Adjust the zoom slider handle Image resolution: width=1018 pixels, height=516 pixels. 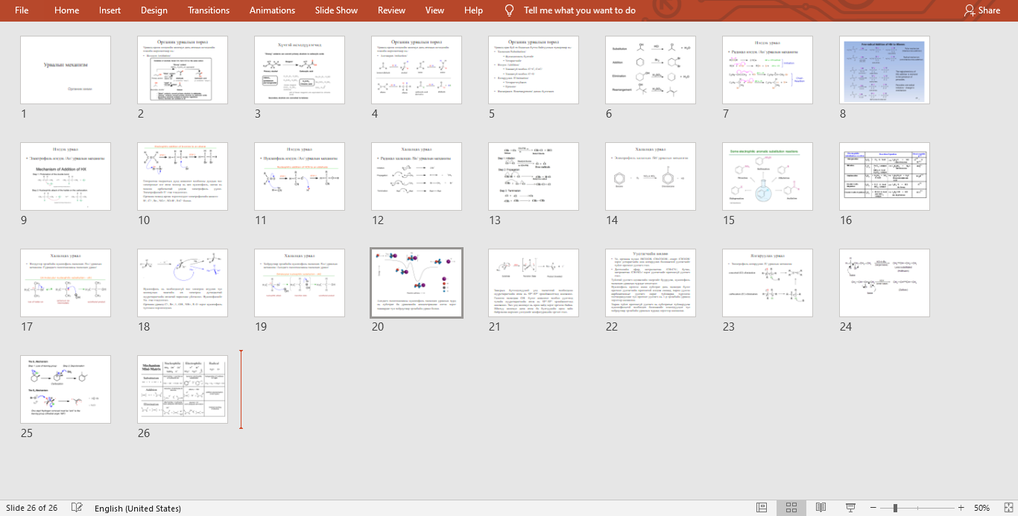pyautogui.click(x=895, y=508)
